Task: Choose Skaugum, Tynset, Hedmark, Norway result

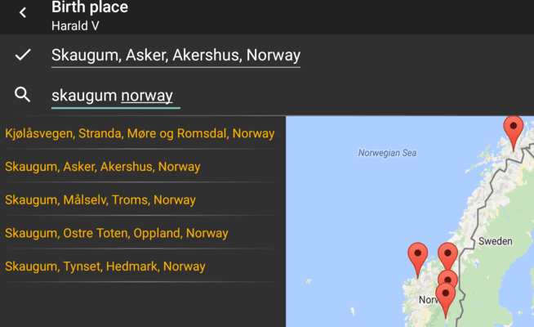Action: pos(105,267)
